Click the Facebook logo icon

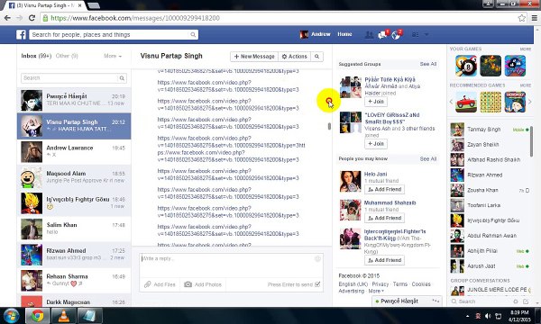pos(21,34)
